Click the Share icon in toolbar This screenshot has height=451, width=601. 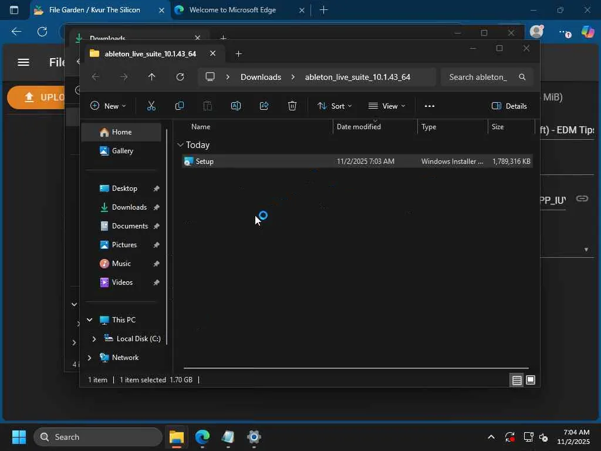point(264,106)
